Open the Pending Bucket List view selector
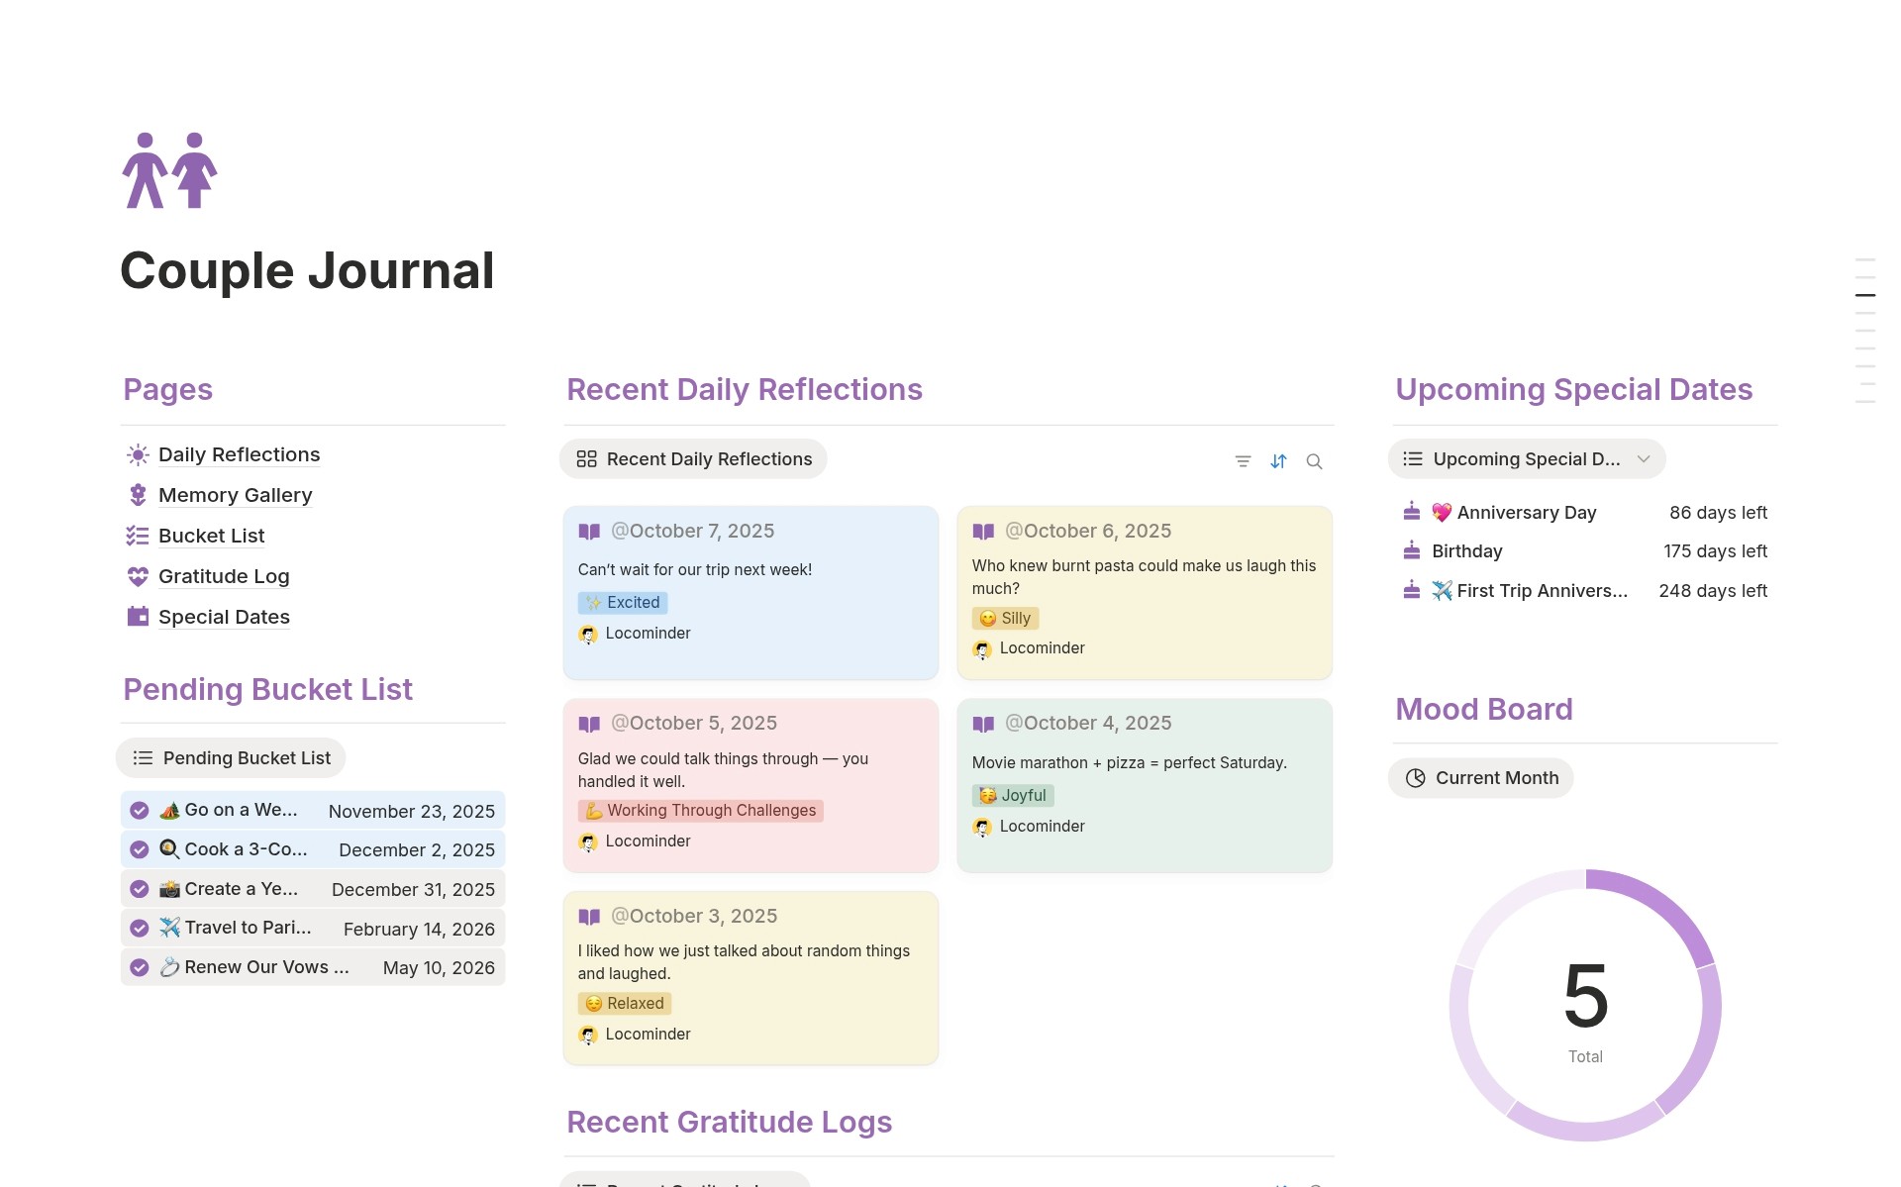 232,758
